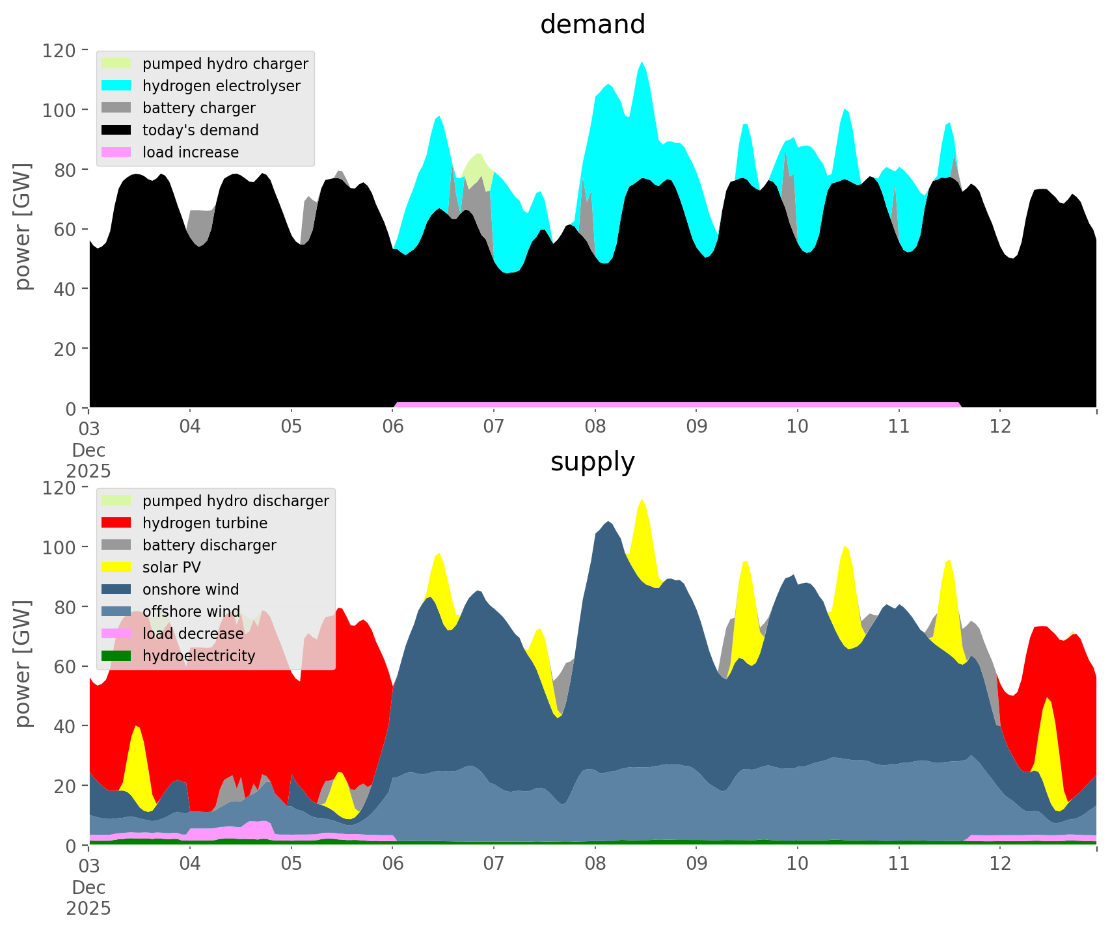Click the pumped hydro charger legend swatch
The height and width of the screenshot is (931, 1110).
pos(116,64)
